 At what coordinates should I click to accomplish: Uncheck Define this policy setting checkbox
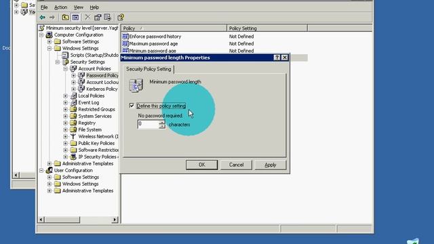click(x=132, y=106)
